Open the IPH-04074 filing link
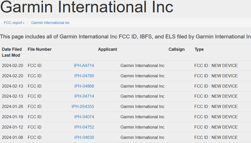The height and width of the screenshot is (143, 251). (84, 117)
